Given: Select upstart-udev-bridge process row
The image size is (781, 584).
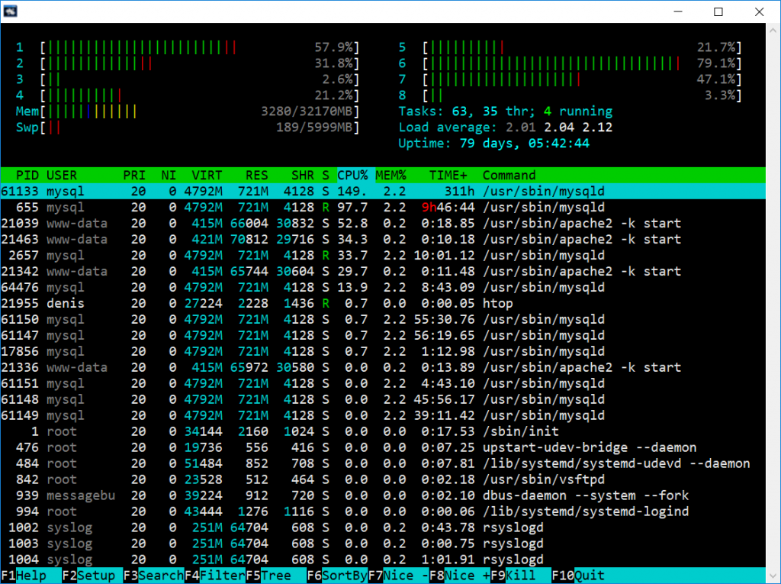Looking at the screenshot, I should coord(383,447).
